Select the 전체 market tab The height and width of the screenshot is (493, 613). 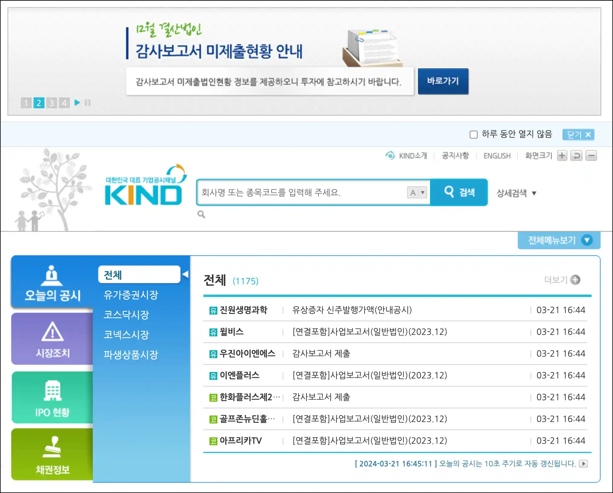tap(139, 275)
